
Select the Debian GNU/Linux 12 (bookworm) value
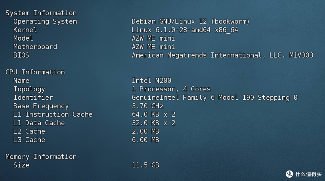(x=190, y=22)
